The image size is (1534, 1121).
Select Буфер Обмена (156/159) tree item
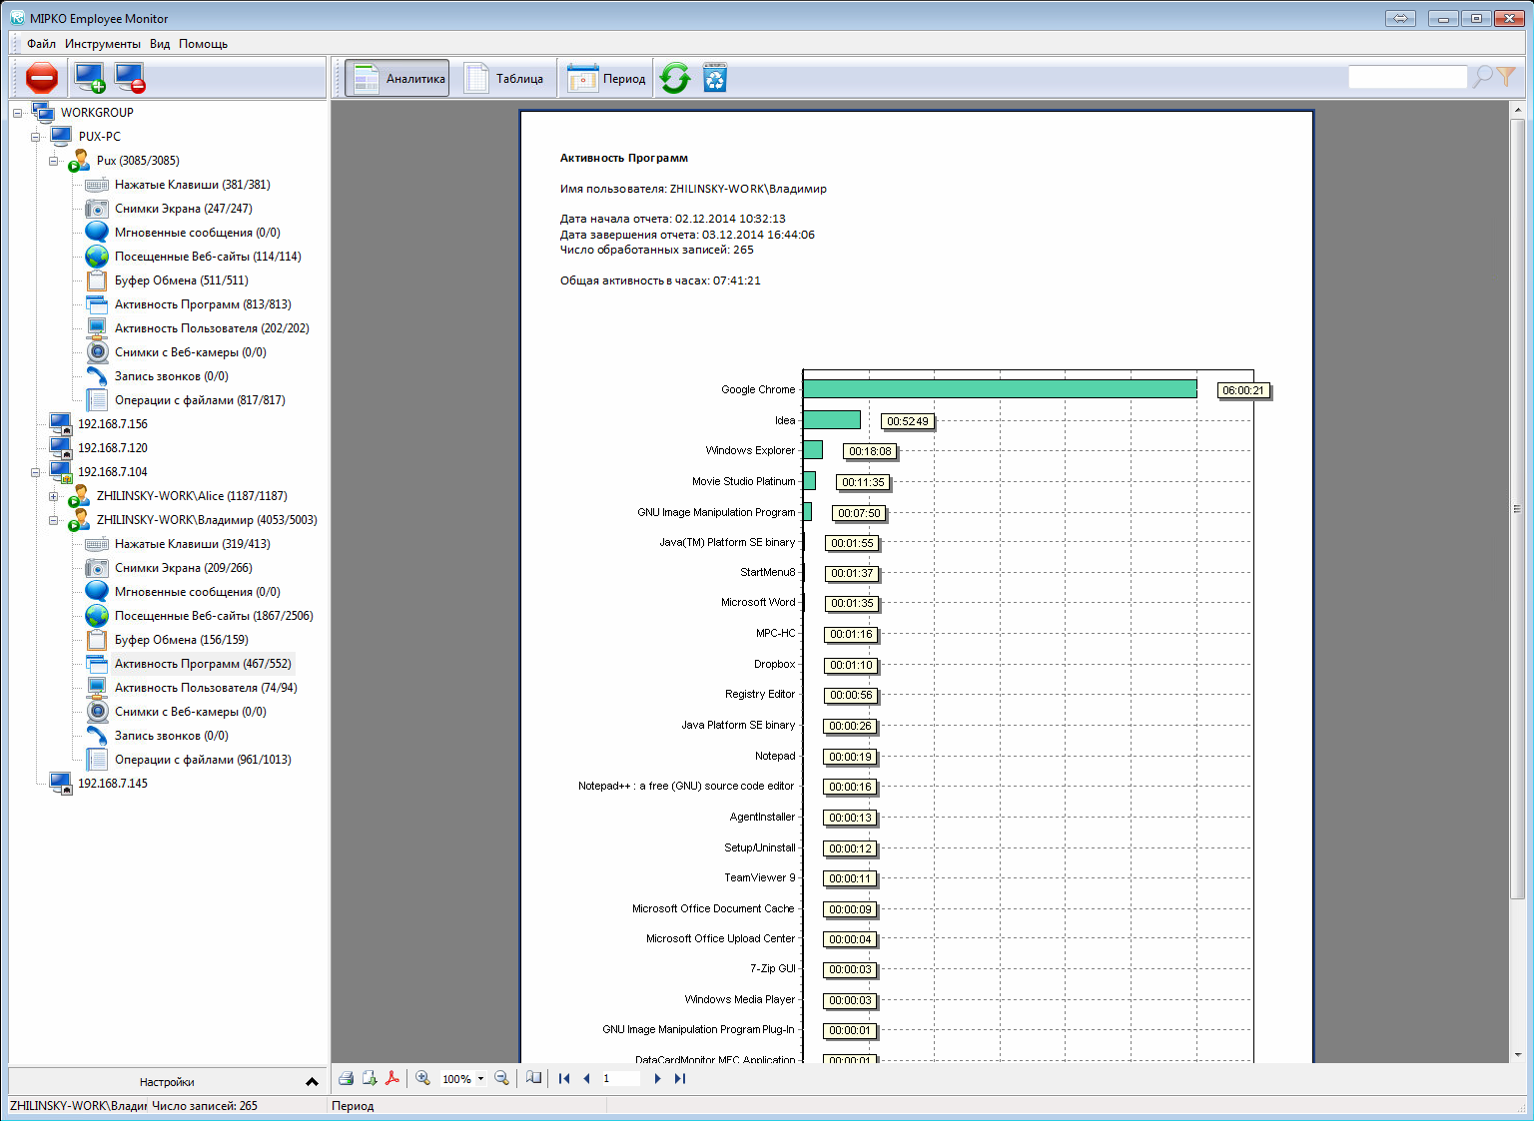click(x=182, y=640)
